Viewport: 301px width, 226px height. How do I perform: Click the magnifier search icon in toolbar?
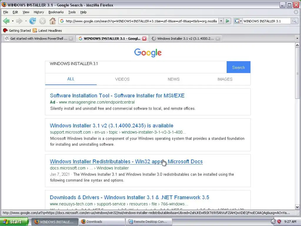pos(294,21)
